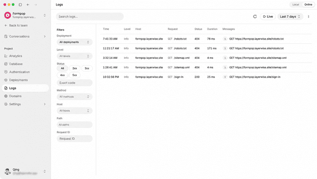Click Back to team link

[x=16, y=25]
